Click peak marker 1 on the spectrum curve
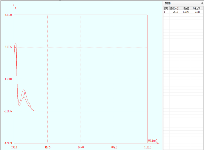The width and height of the screenshot is (204, 150). [24, 93]
